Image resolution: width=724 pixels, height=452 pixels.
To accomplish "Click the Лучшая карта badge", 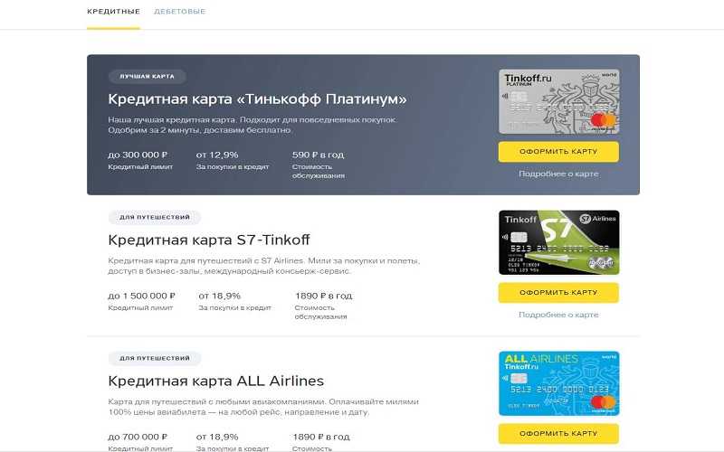I will tap(148, 77).
